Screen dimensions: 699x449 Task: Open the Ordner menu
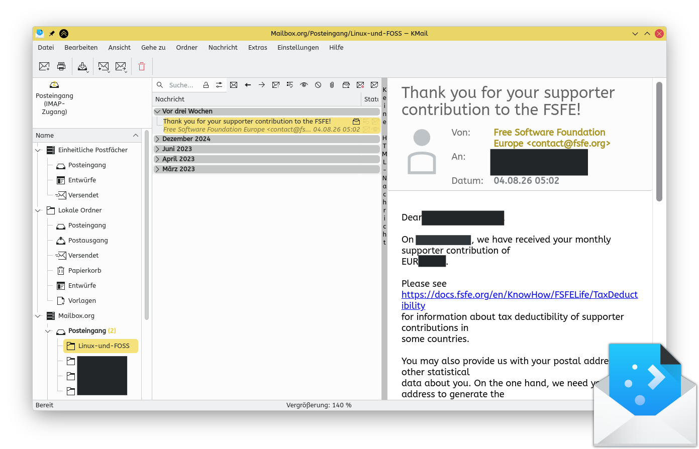187,48
